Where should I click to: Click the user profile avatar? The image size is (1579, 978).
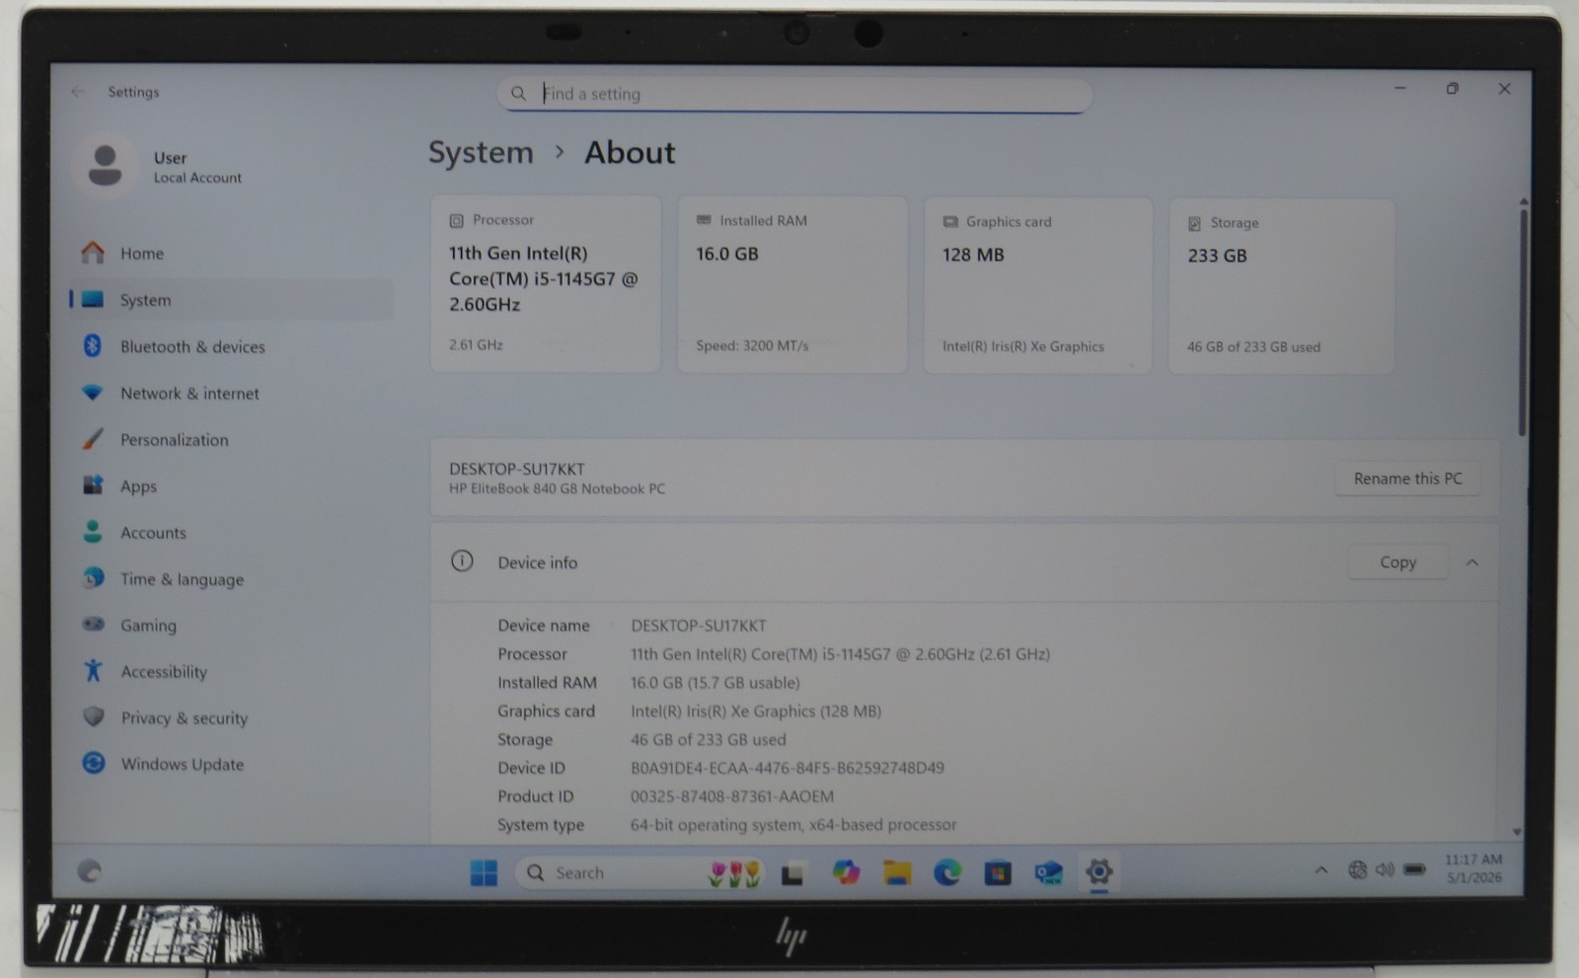coord(105,166)
